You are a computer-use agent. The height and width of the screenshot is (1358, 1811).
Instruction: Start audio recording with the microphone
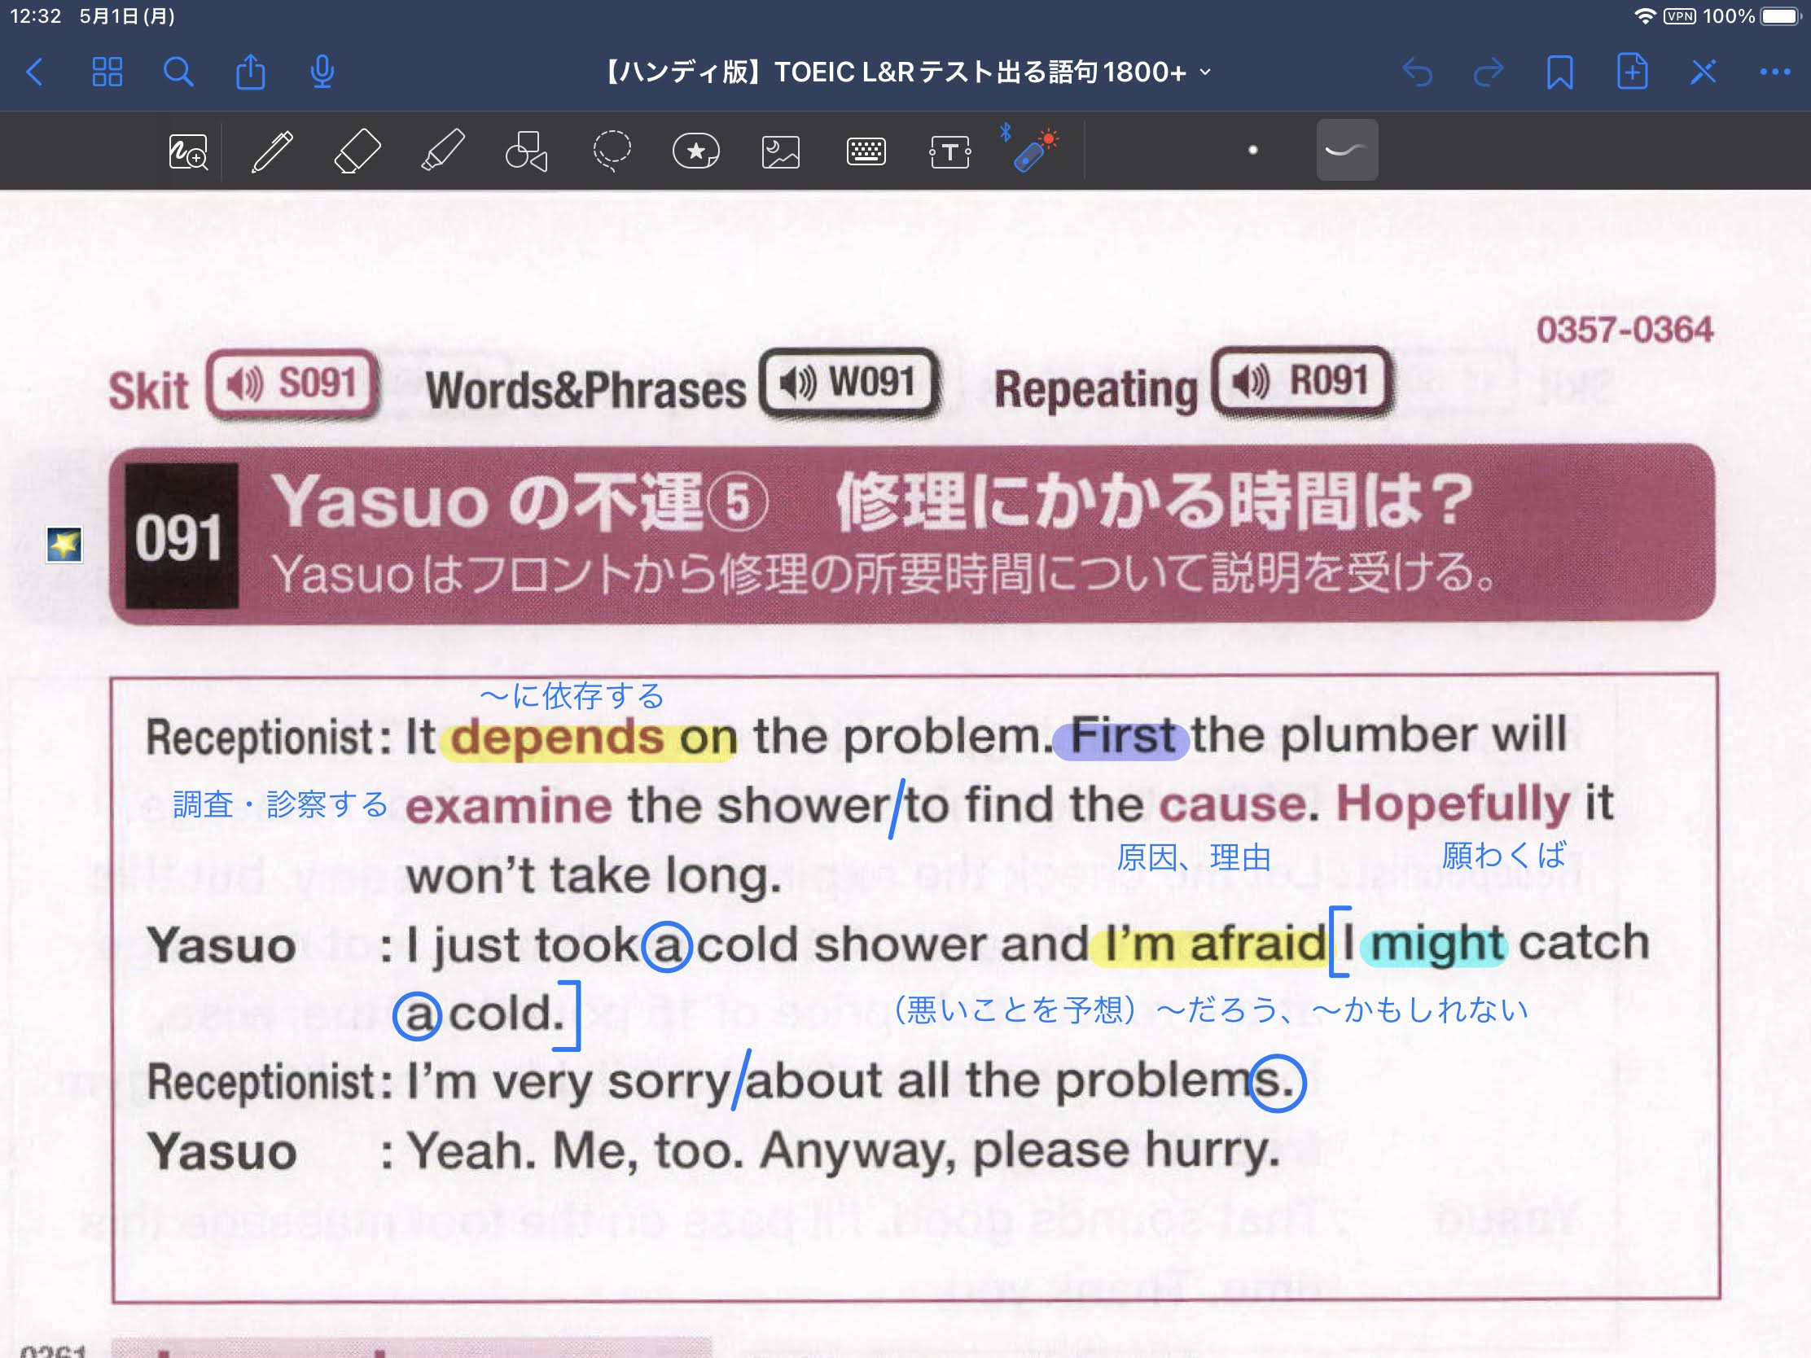(322, 71)
